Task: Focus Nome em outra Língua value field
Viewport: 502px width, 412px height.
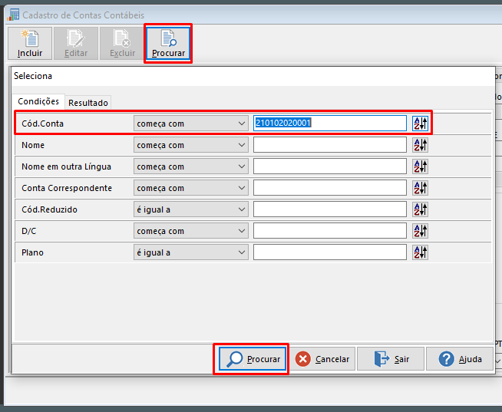Action: tap(330, 166)
